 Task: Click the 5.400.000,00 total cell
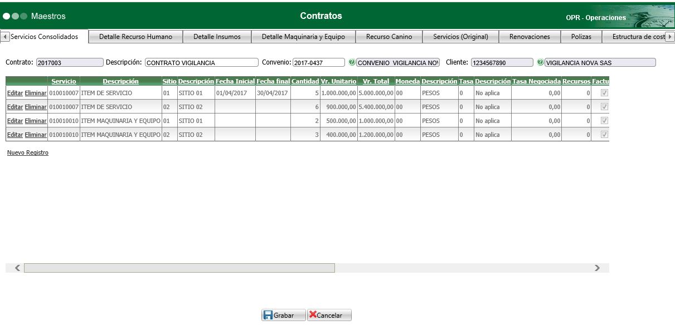[376, 107]
